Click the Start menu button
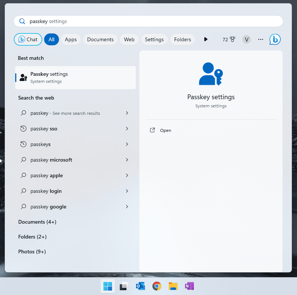Image resolution: width=297 pixels, height=295 pixels. point(108,286)
